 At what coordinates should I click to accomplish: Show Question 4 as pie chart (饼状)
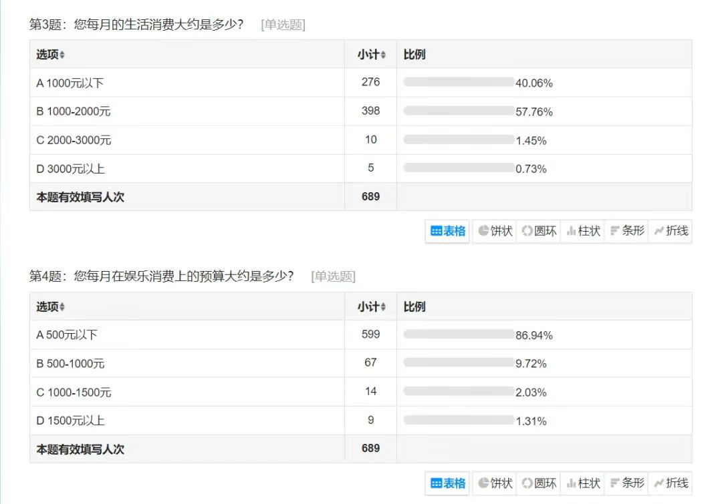[495, 483]
